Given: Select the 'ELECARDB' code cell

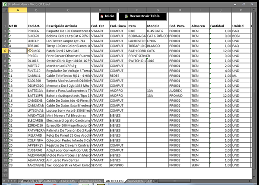Looking at the screenshot, I should click(36, 120).
